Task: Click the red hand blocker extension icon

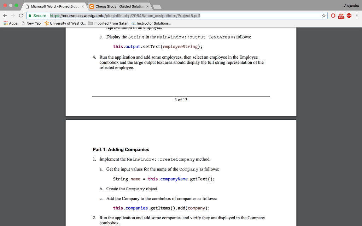Action: pos(333,16)
